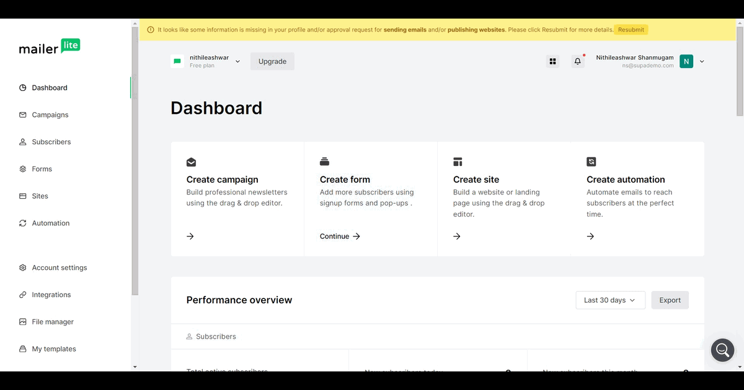Click Continue on Create form card
This screenshot has width=744, height=390.
point(340,236)
